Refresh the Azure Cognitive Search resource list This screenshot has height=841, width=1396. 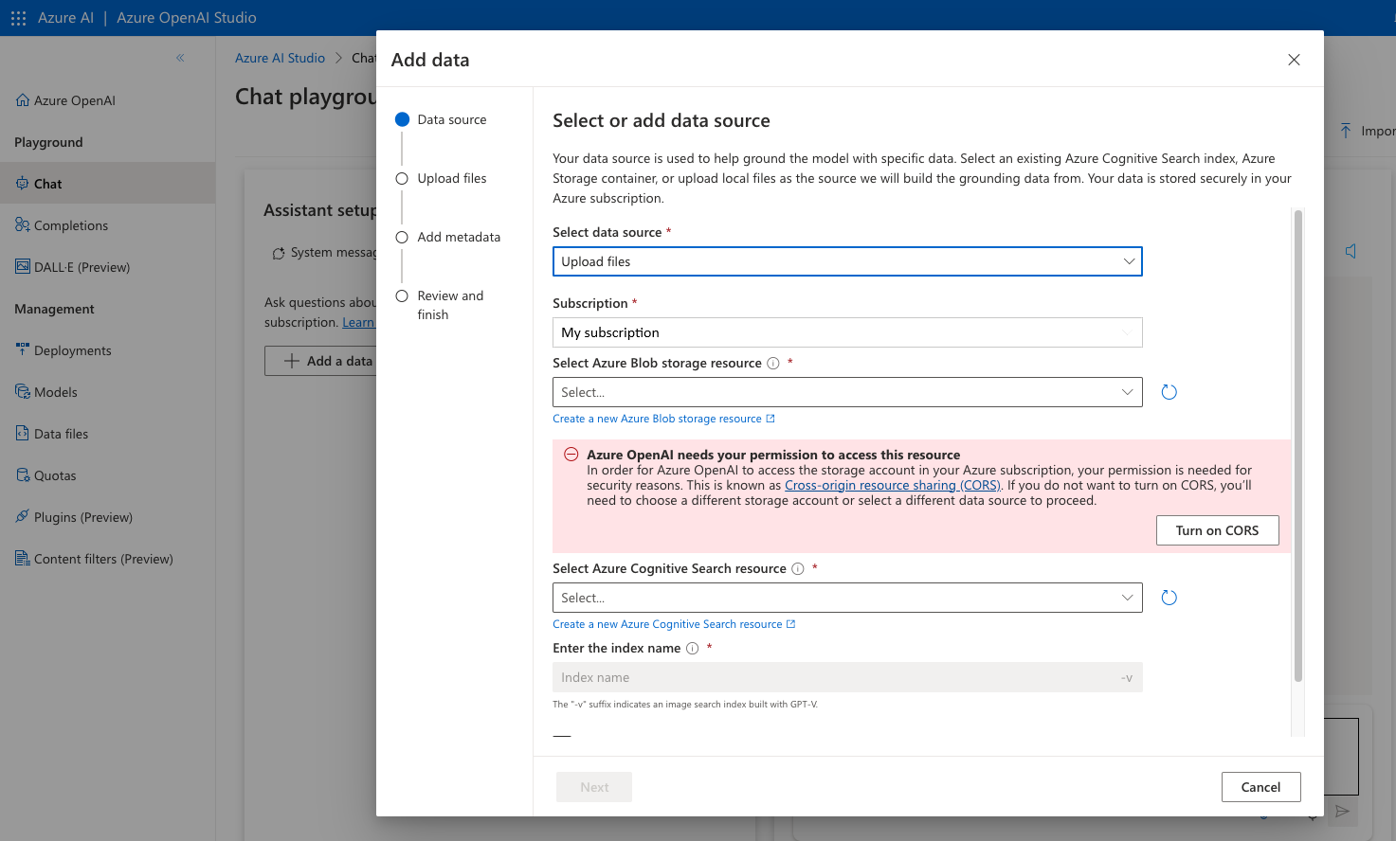[1169, 598]
